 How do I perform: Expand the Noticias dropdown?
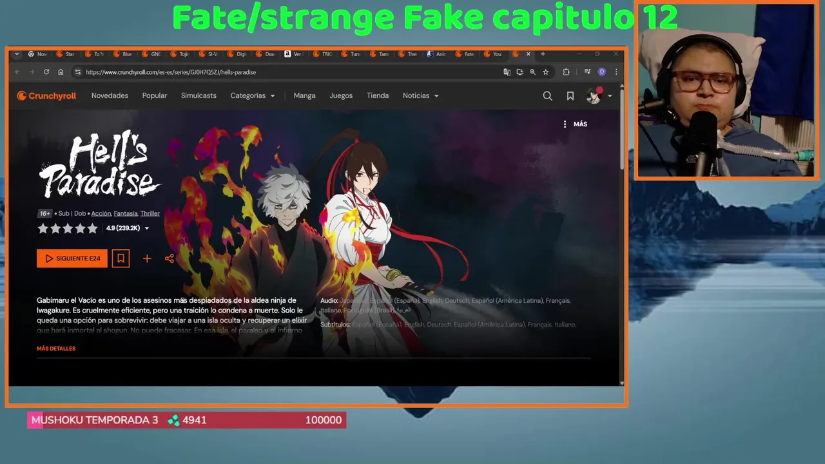click(x=421, y=96)
